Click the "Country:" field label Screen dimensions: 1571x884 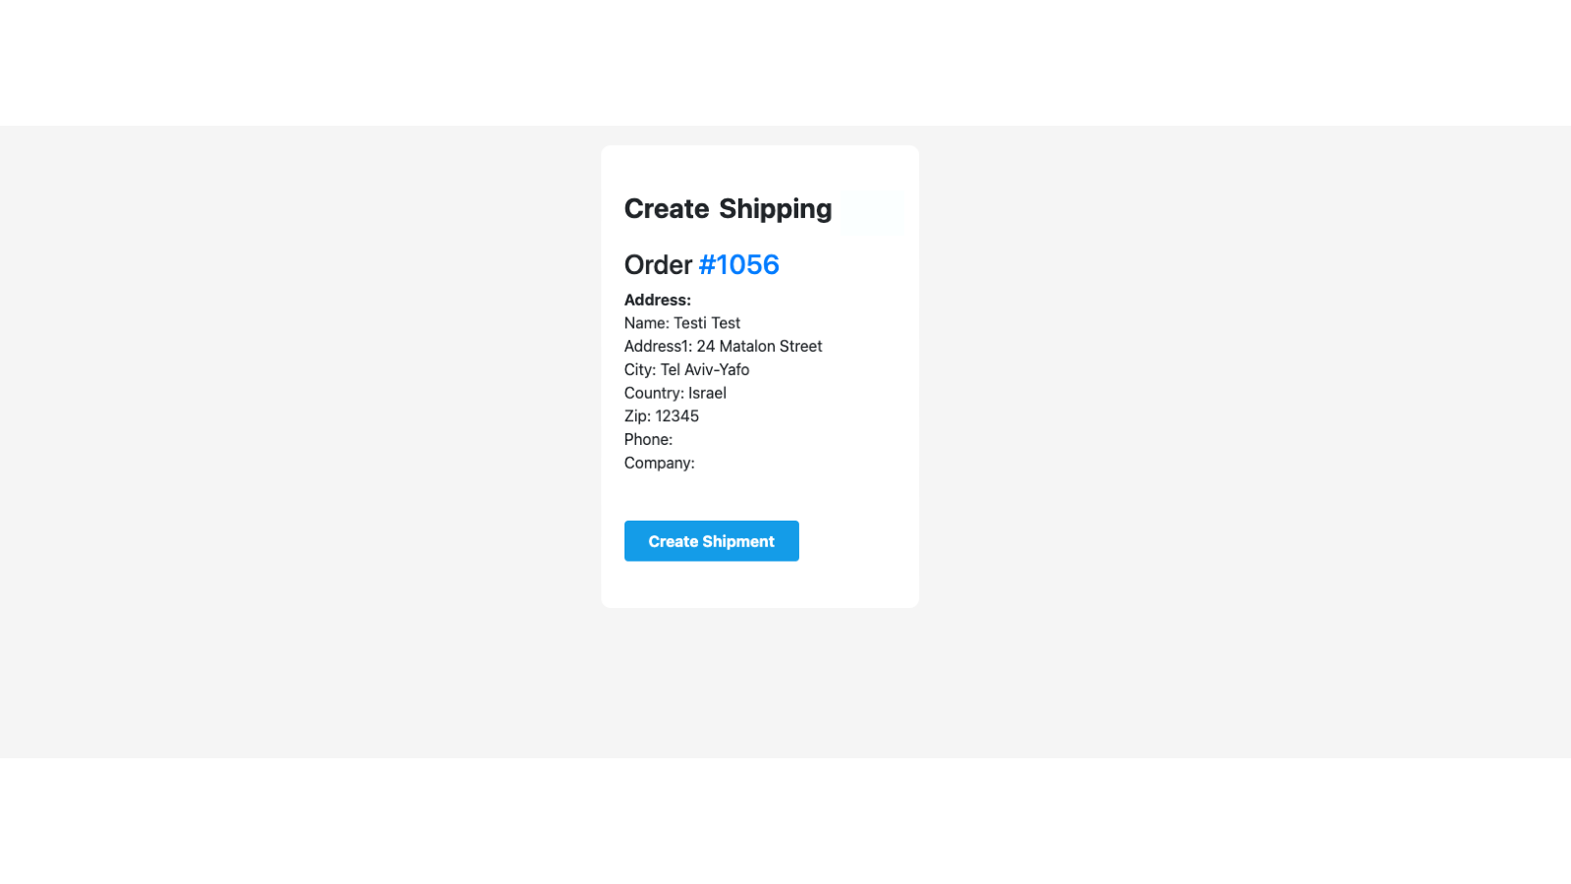click(654, 393)
